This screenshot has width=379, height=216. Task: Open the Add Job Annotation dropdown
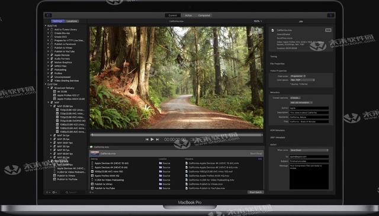tap(301, 102)
